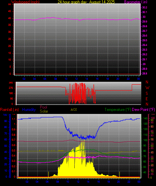Viewport: 156px width, 186px height.
Task: Click rainfall axis value 0.7
Action: pos(14,140)
